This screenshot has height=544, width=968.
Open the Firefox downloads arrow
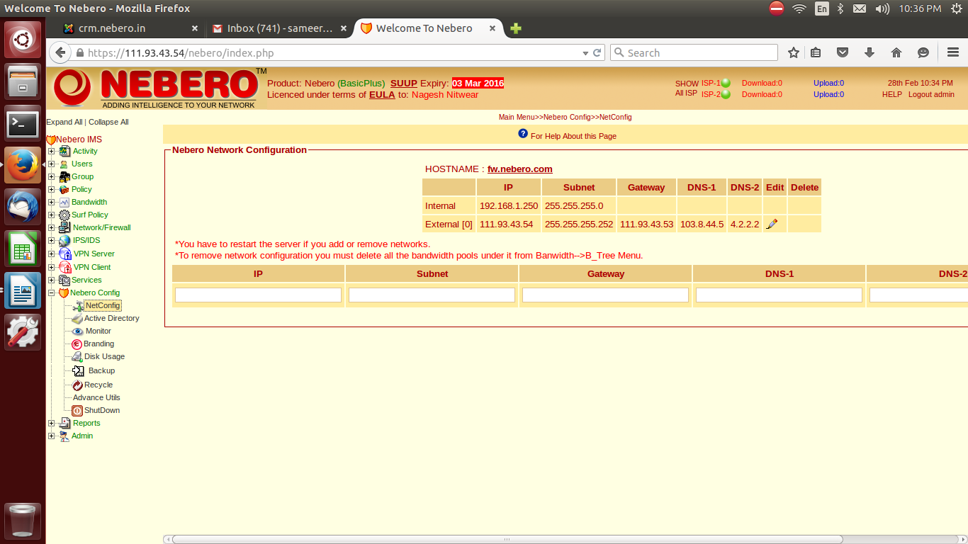(x=869, y=52)
